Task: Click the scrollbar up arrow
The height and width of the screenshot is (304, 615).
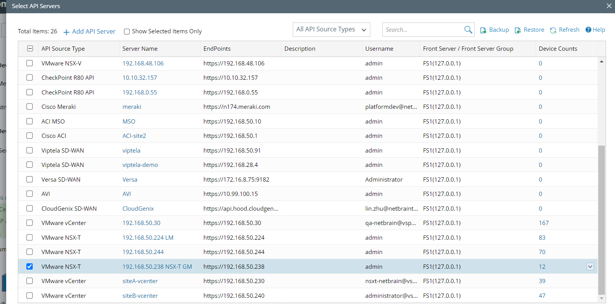Action: (x=601, y=61)
